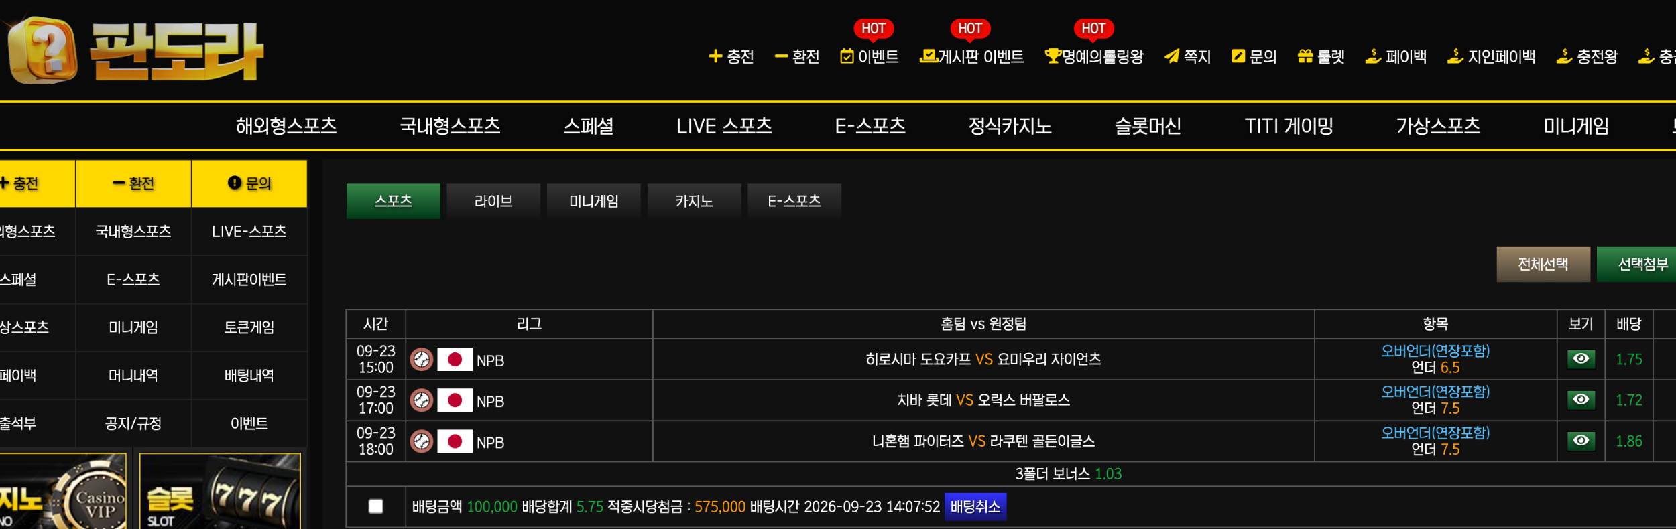
Task: Click the blue 배팅취소 button
Action: [975, 506]
